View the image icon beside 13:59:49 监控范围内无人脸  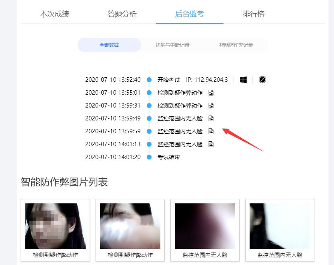[211, 118]
